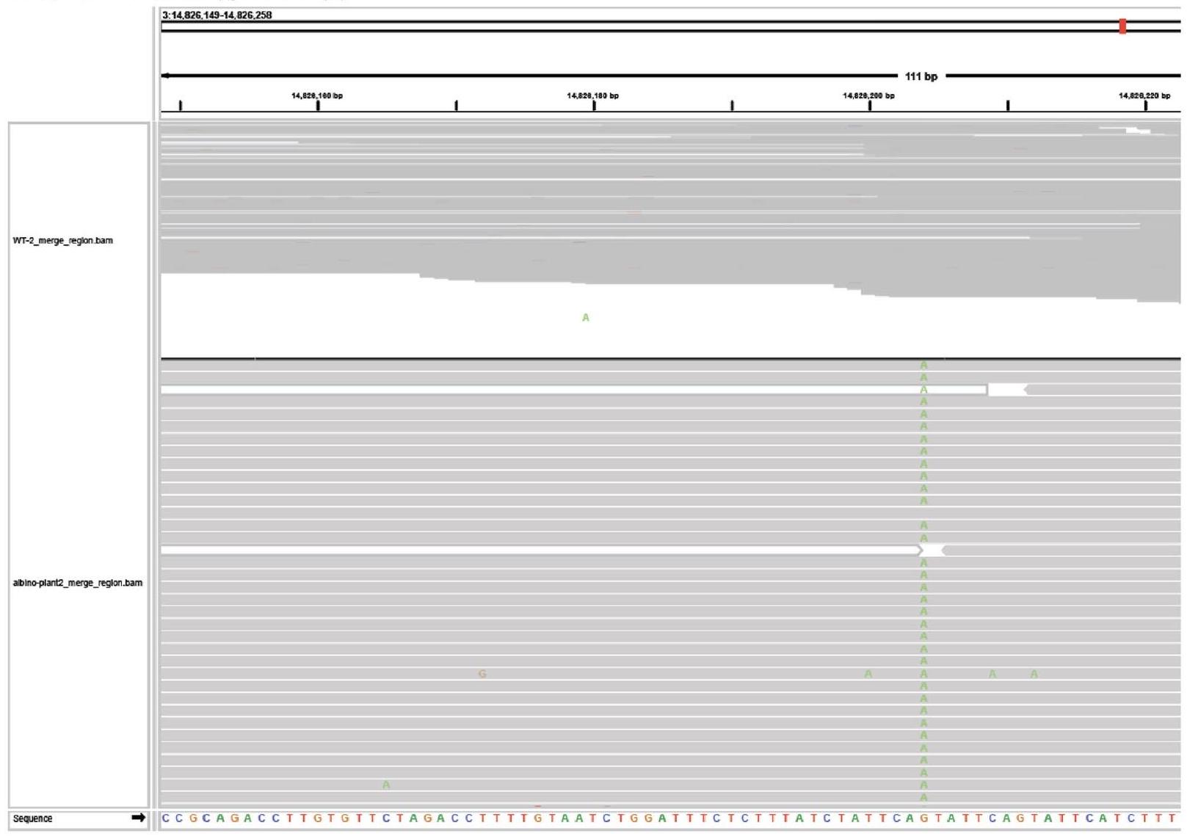Click the left arrowhead of the ruler span line
This screenshot has height=839, width=1187.
coord(166,76)
